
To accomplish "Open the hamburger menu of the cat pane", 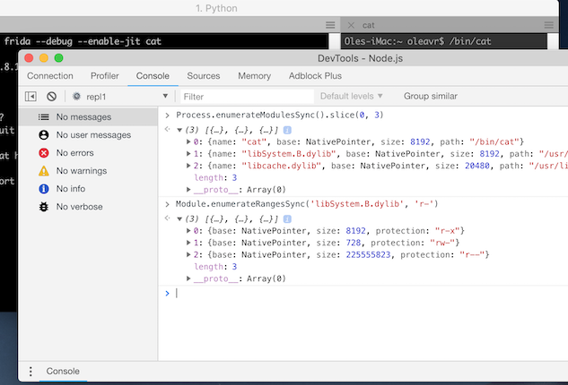I will [x=549, y=25].
